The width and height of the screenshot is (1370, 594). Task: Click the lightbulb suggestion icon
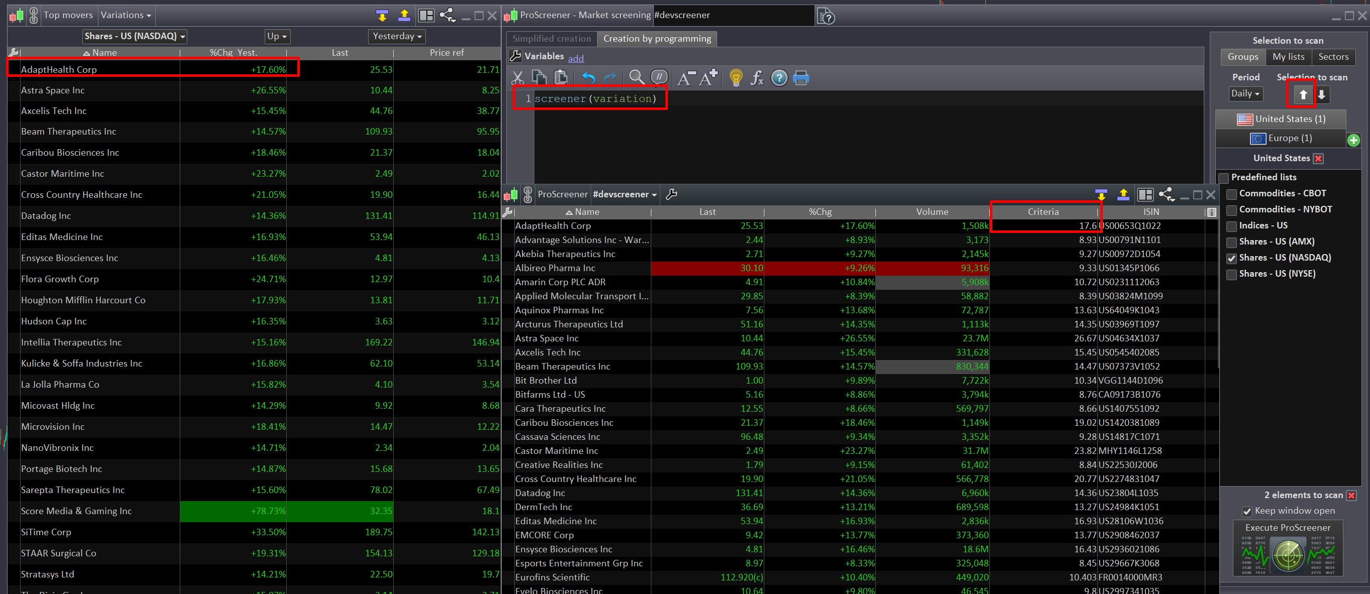point(736,78)
